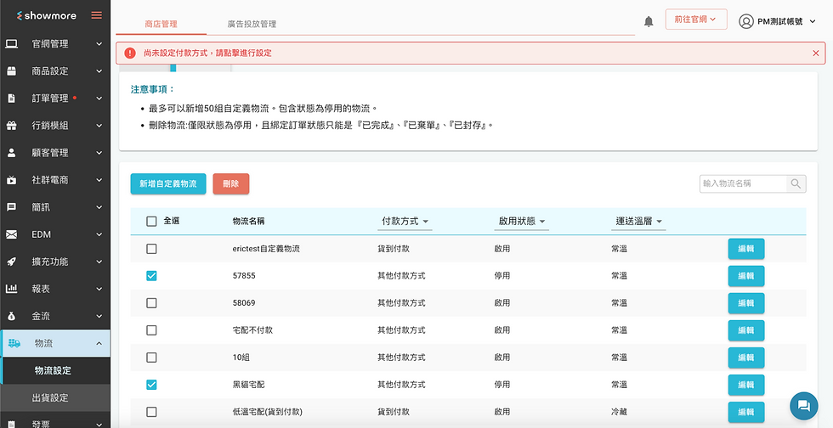
Task: Edit the 10組 logistics row
Action: point(746,358)
